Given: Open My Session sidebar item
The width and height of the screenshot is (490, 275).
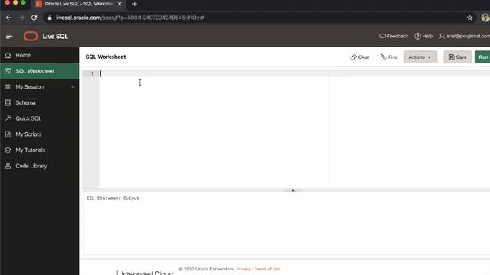Looking at the screenshot, I should tap(39, 87).
